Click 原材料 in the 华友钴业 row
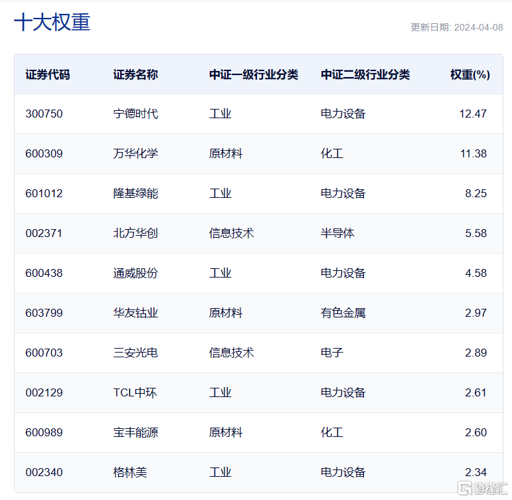The height and width of the screenshot is (500, 512). (x=226, y=313)
